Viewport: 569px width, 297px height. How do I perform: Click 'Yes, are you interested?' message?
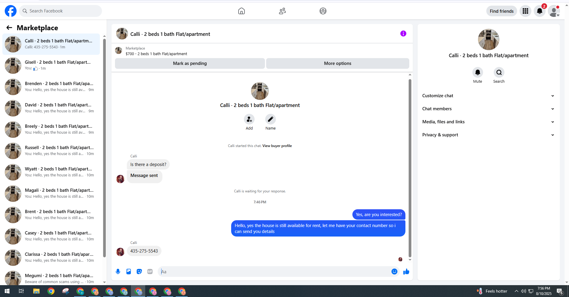coord(379,215)
